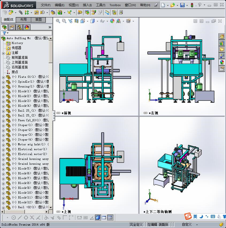226x228 pixels.
Task: Open the ConfigurationManager tab
Action: 19,27
